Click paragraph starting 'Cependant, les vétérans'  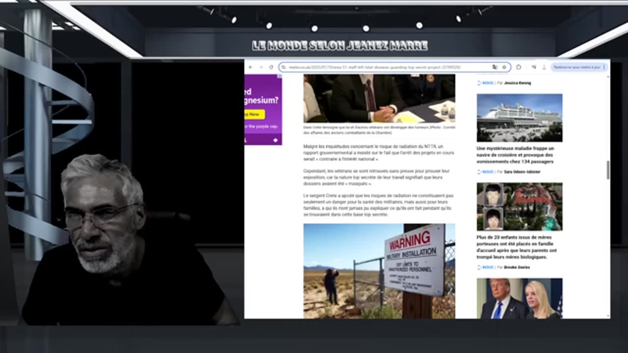point(377,177)
